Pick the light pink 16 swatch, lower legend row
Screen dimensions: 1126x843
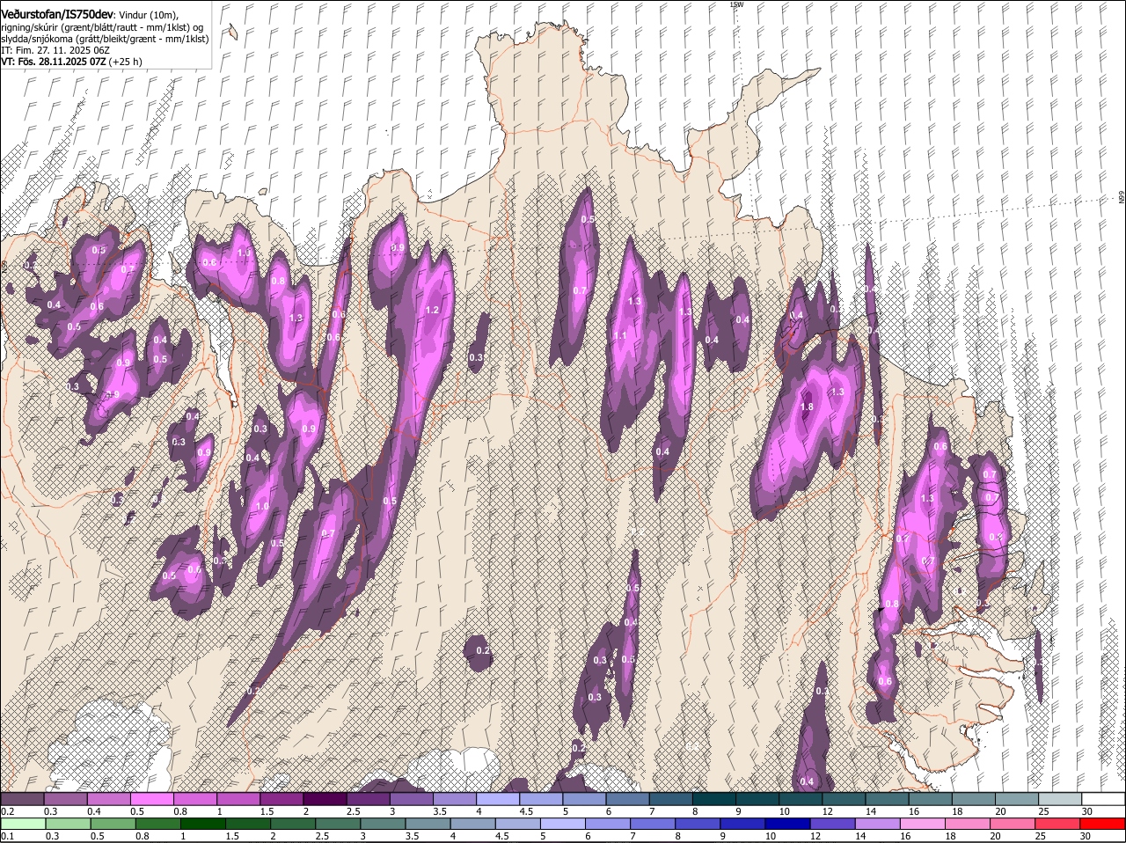click(923, 824)
